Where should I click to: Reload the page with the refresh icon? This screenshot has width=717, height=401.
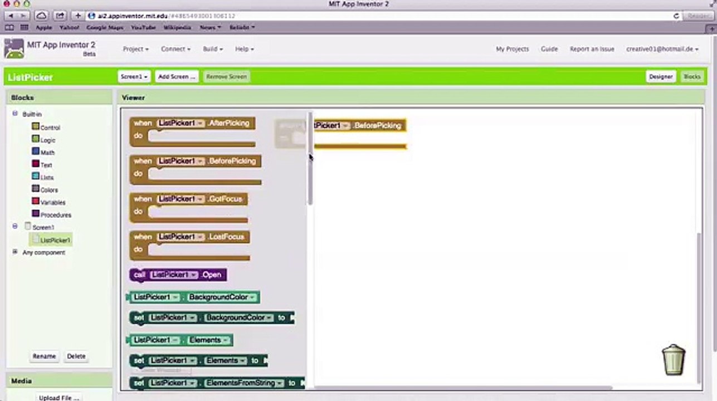point(676,16)
